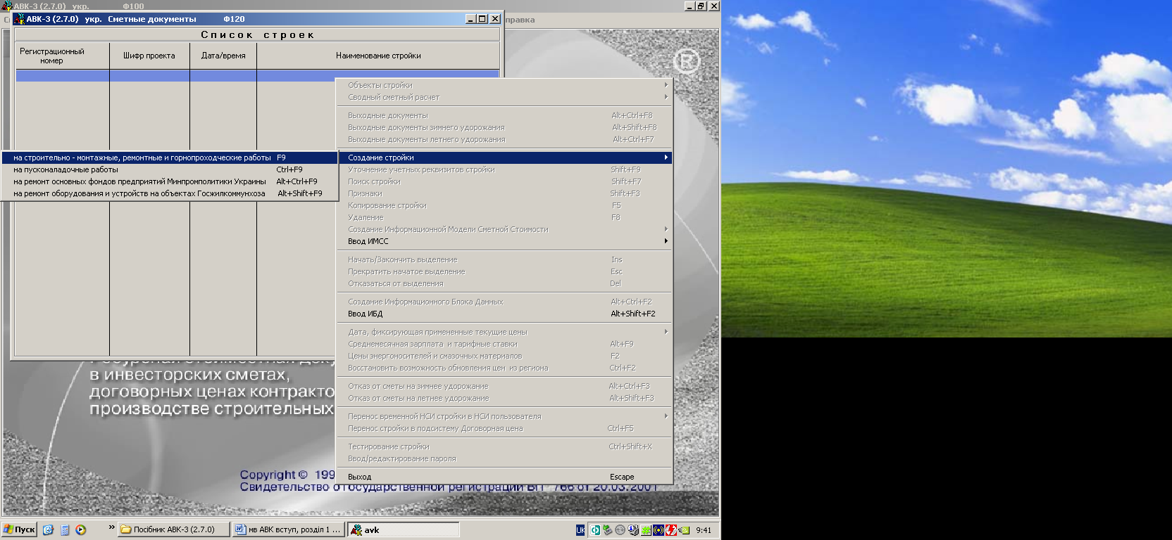The width and height of the screenshot is (1172, 540).
Task: Select 'на пусконаладочные работы' submenu item
Action: click(170, 169)
